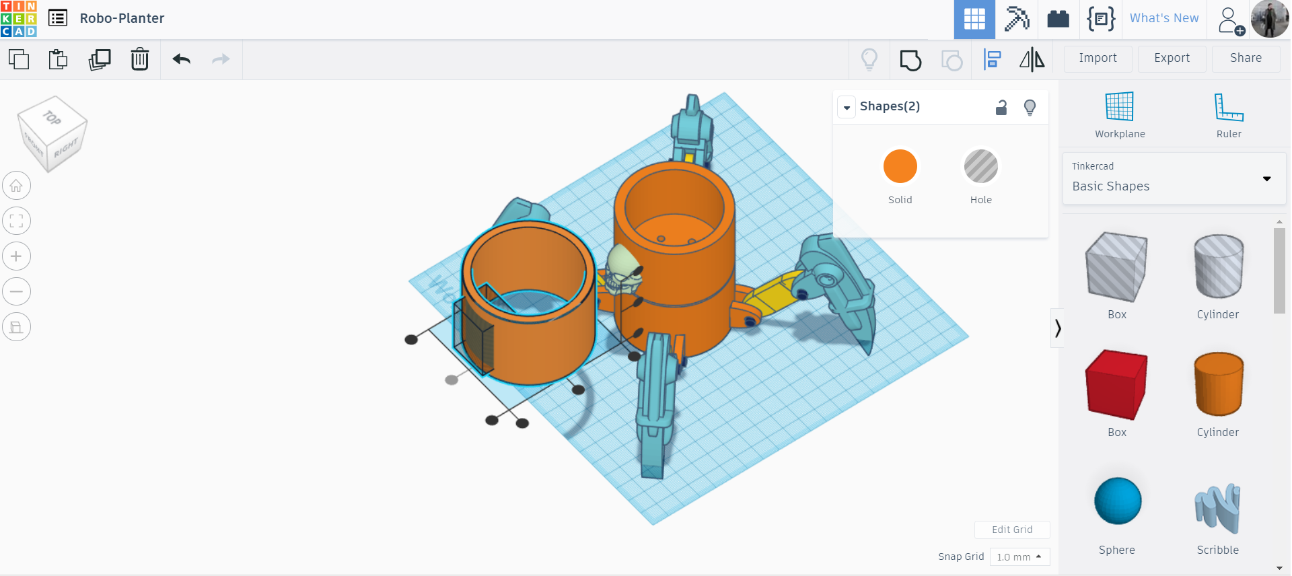
Task: Click the view cube's TOP face
Action: [52, 118]
